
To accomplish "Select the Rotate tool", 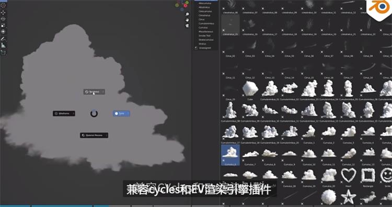I will click(x=3, y=19).
